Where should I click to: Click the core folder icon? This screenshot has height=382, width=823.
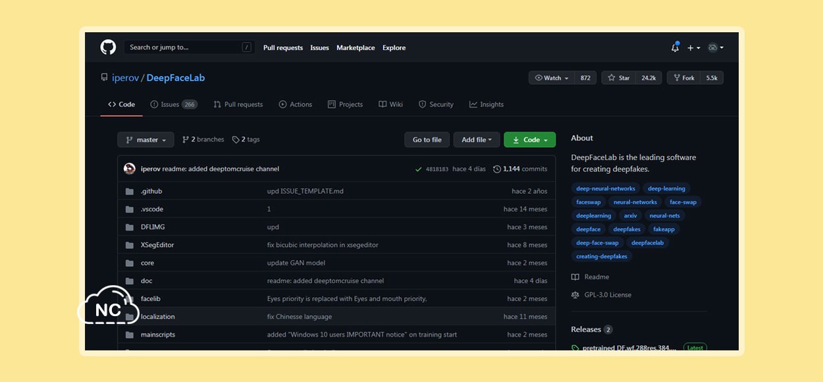129,263
